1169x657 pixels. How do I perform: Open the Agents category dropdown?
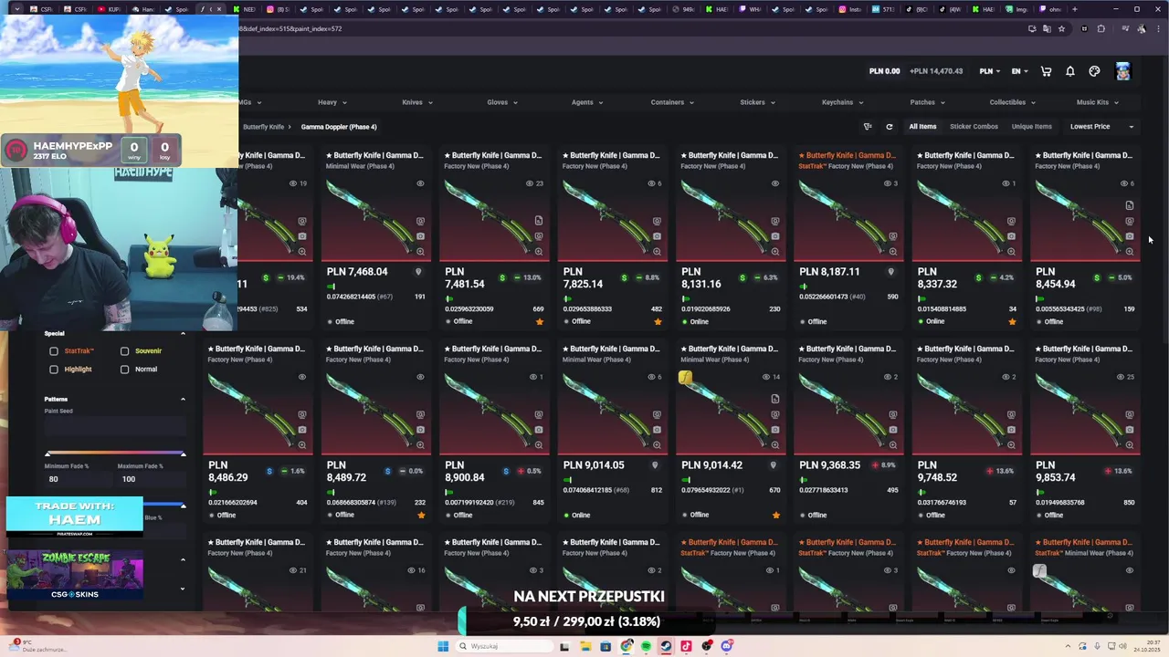(x=587, y=102)
